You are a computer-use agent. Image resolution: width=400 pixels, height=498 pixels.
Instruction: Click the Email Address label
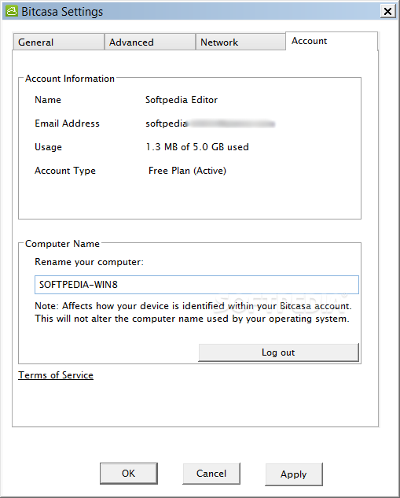[x=67, y=124]
